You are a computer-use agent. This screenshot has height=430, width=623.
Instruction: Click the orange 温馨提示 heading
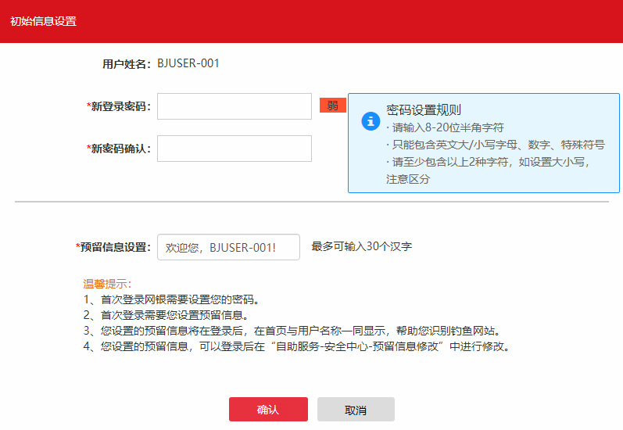point(107,284)
